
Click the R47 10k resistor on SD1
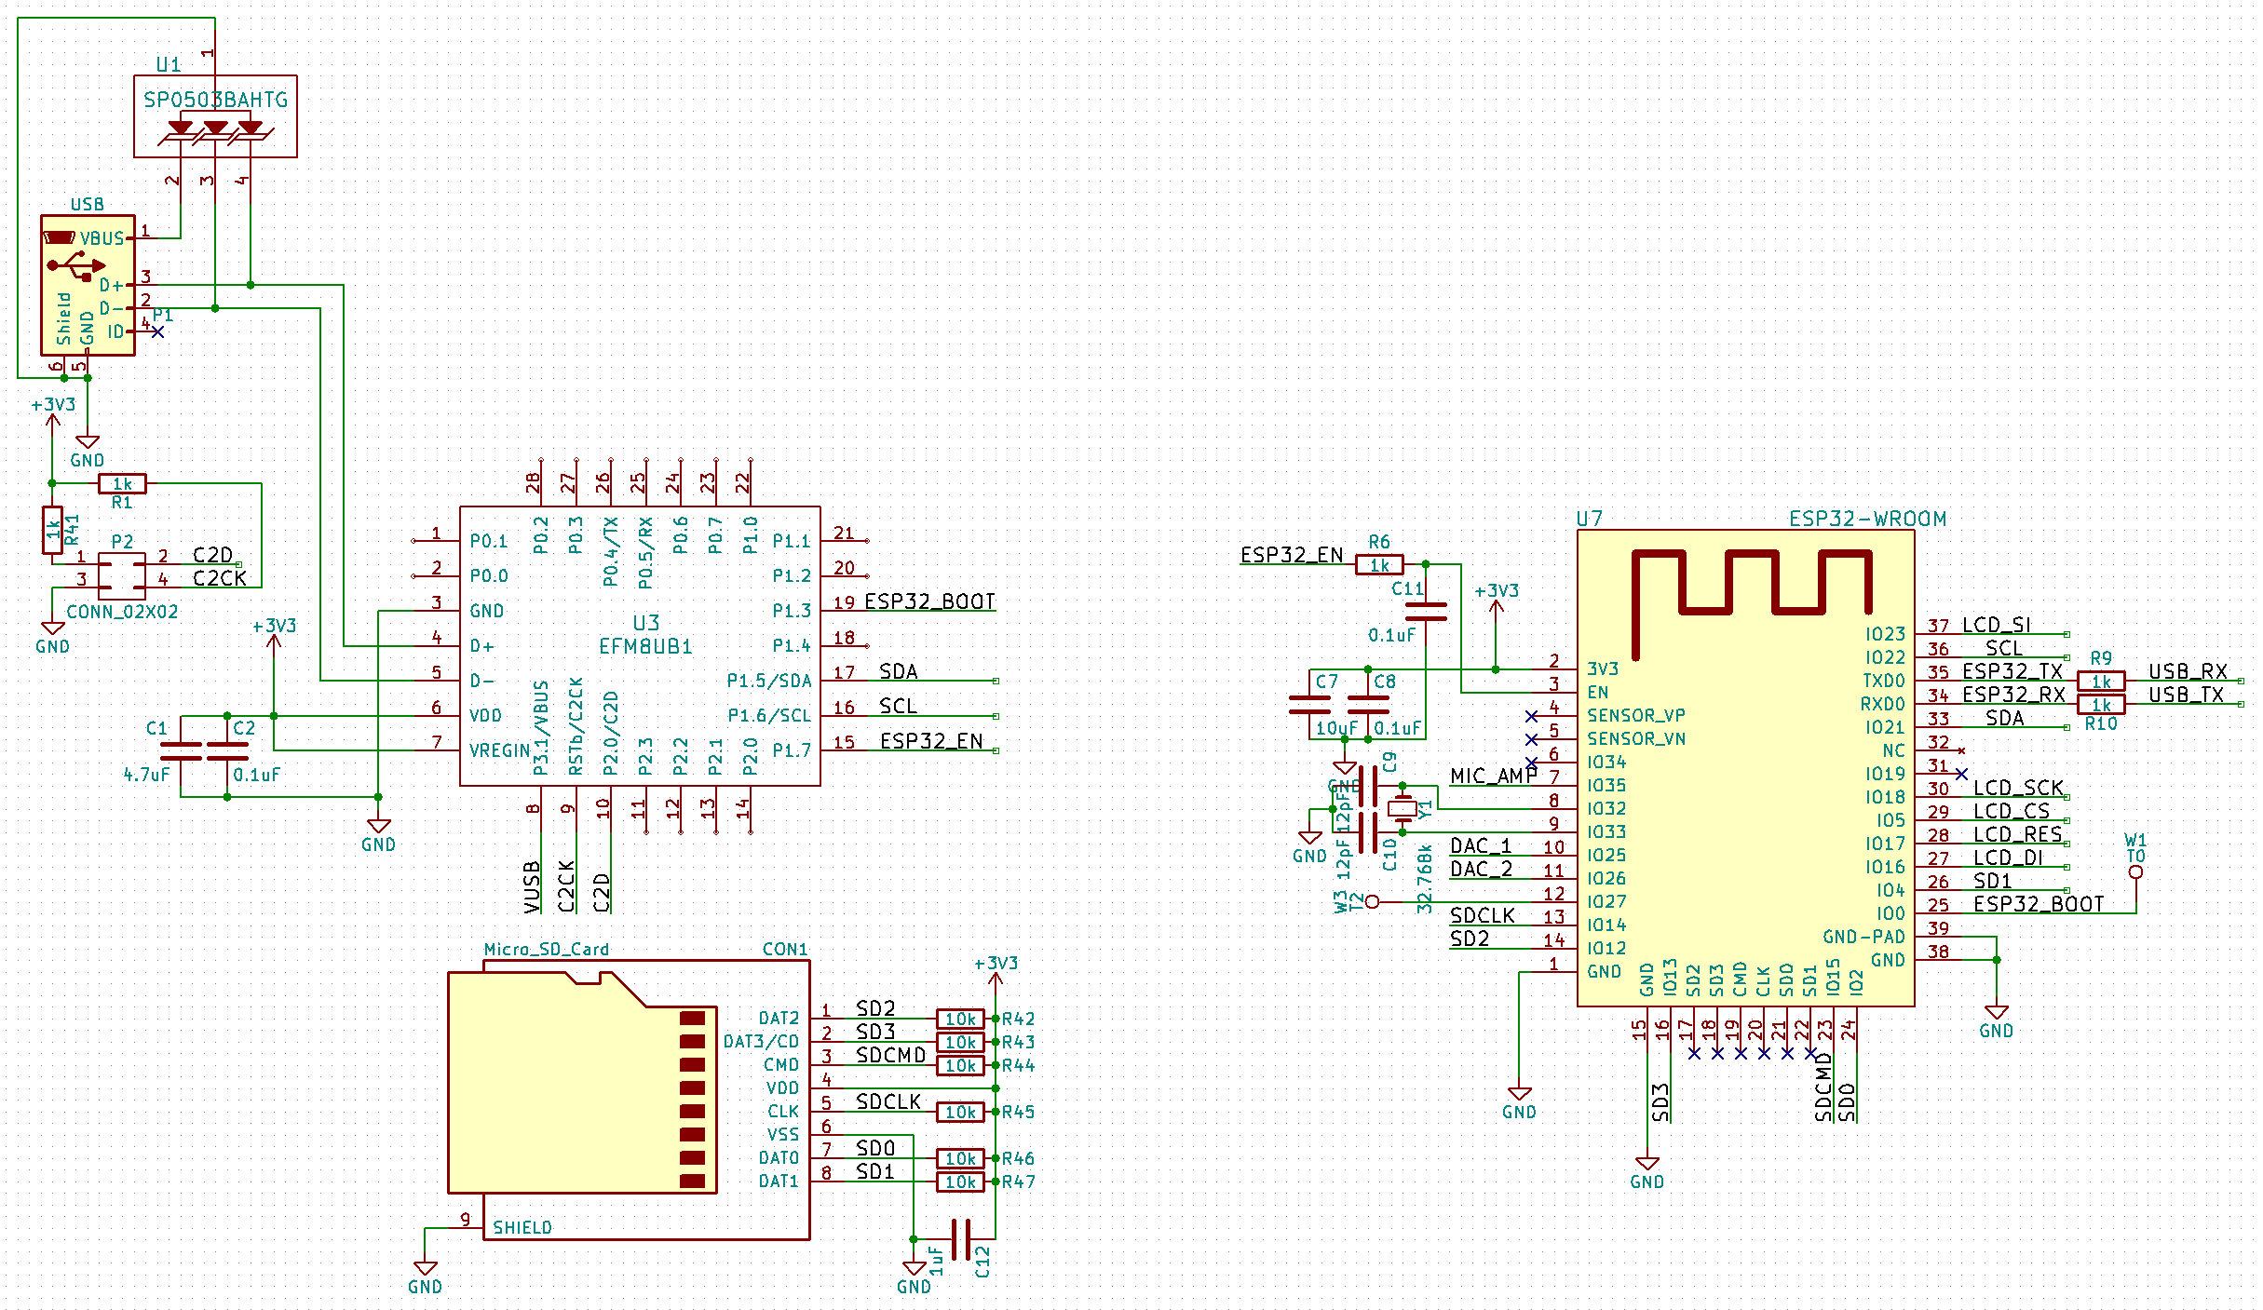(x=960, y=1182)
